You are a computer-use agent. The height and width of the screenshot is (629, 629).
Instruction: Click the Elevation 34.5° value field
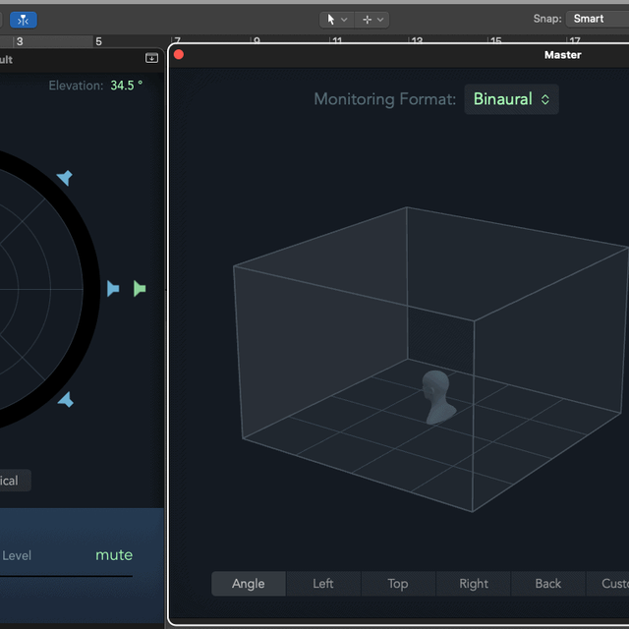(x=127, y=86)
